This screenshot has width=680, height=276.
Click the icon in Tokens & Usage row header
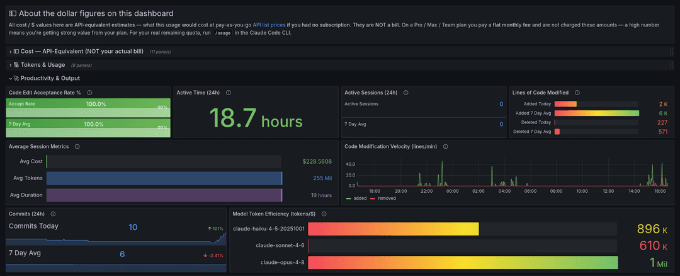[x=16, y=65]
